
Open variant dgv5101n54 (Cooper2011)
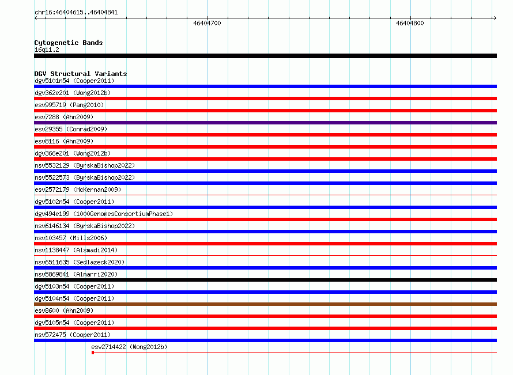[x=74, y=81]
